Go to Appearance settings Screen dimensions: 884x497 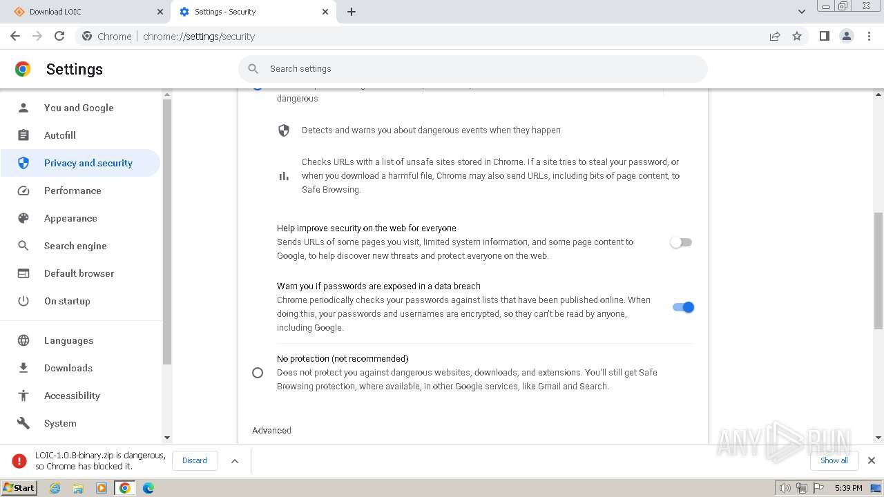click(80, 218)
